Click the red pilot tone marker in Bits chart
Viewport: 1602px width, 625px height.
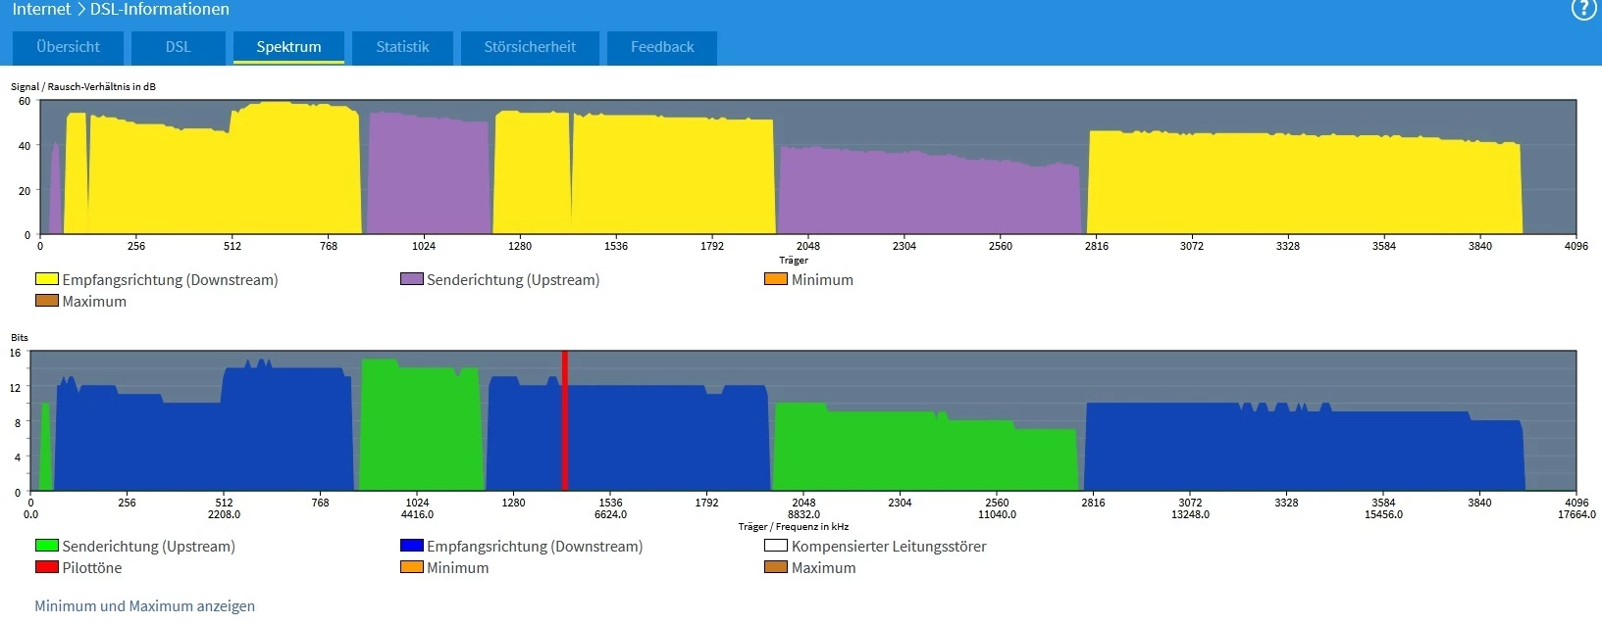coord(565,421)
